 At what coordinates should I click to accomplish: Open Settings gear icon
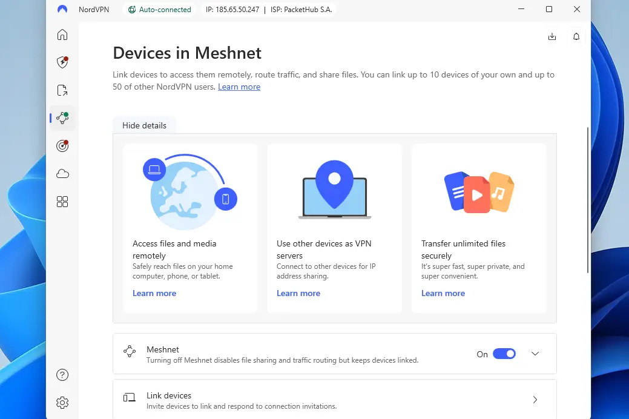62,403
